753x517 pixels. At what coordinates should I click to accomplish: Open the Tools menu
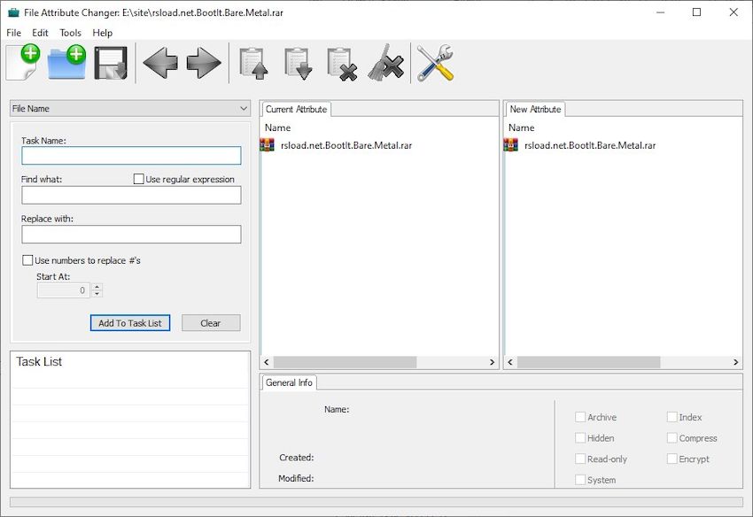70,32
